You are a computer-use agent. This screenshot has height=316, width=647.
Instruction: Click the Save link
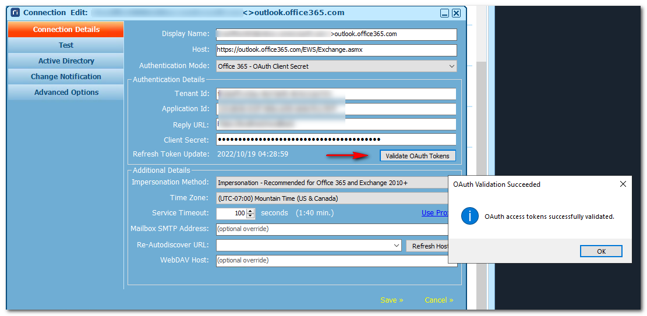pos(391,300)
